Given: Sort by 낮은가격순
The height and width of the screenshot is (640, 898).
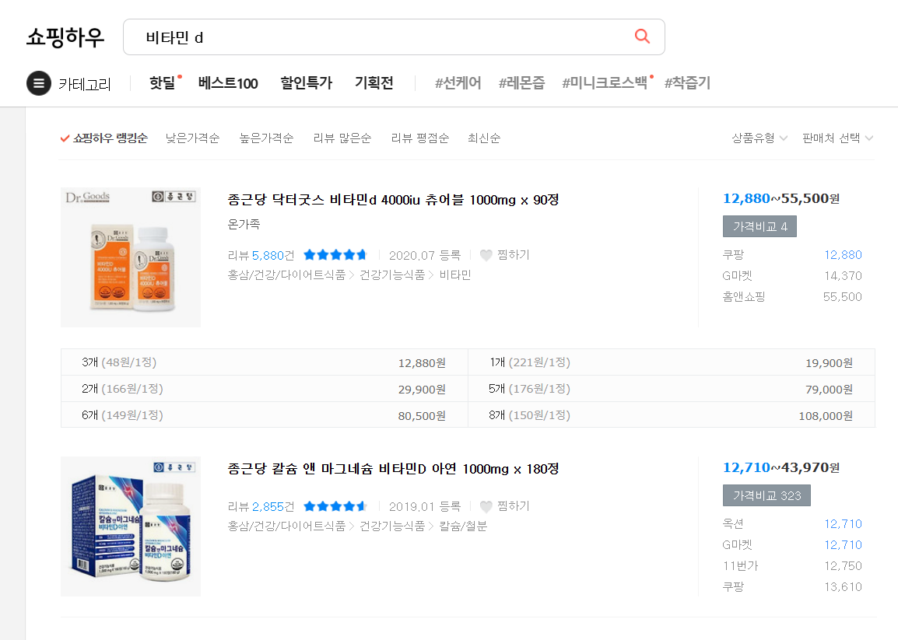Looking at the screenshot, I should [192, 138].
